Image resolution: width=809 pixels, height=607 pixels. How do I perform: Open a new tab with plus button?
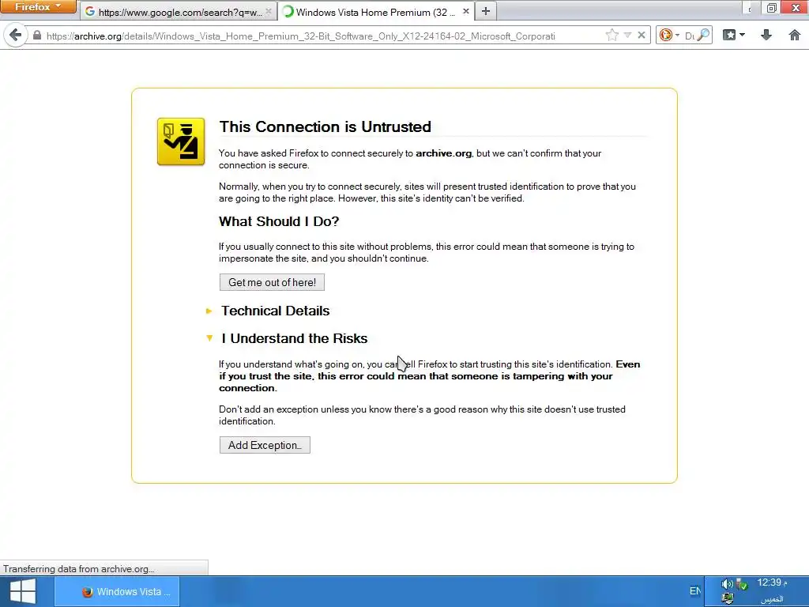click(x=486, y=11)
